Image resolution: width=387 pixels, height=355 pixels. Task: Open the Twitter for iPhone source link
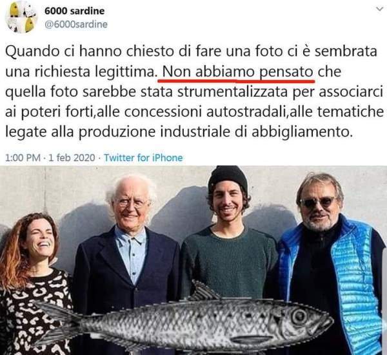click(x=143, y=158)
